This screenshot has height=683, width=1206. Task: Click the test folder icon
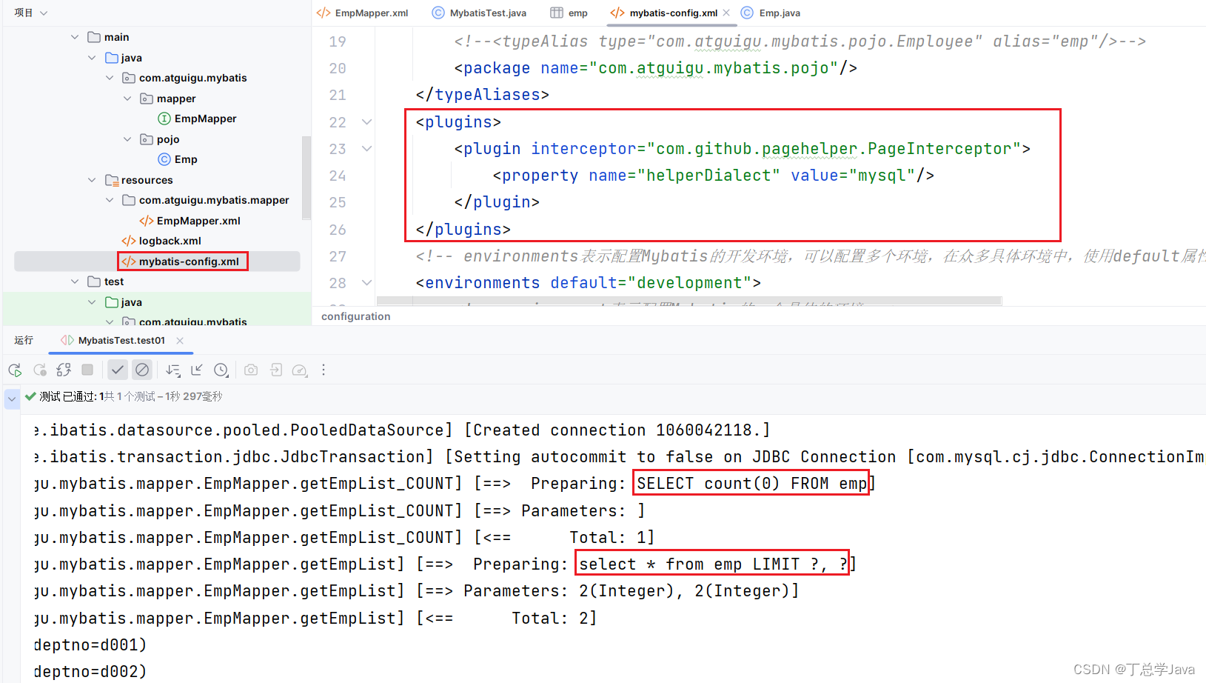coord(94,281)
